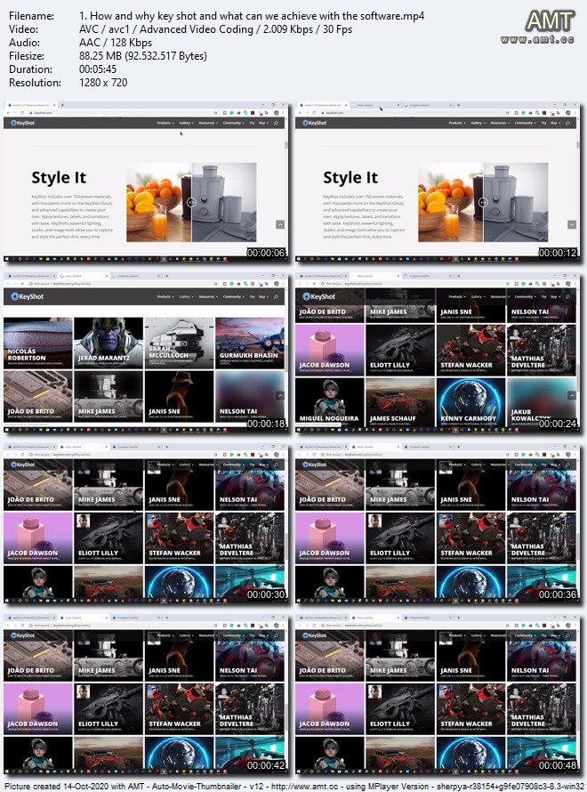Image resolution: width=587 pixels, height=792 pixels.
Task: Open Matthias Develtere tile in the 00:00:42 frame
Action: click(250, 708)
